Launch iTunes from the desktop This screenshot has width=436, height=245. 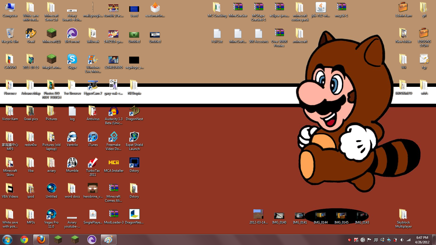point(93,137)
